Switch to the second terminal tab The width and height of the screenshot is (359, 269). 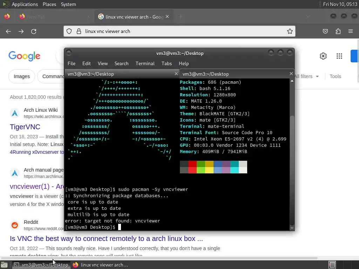[x=237, y=74]
